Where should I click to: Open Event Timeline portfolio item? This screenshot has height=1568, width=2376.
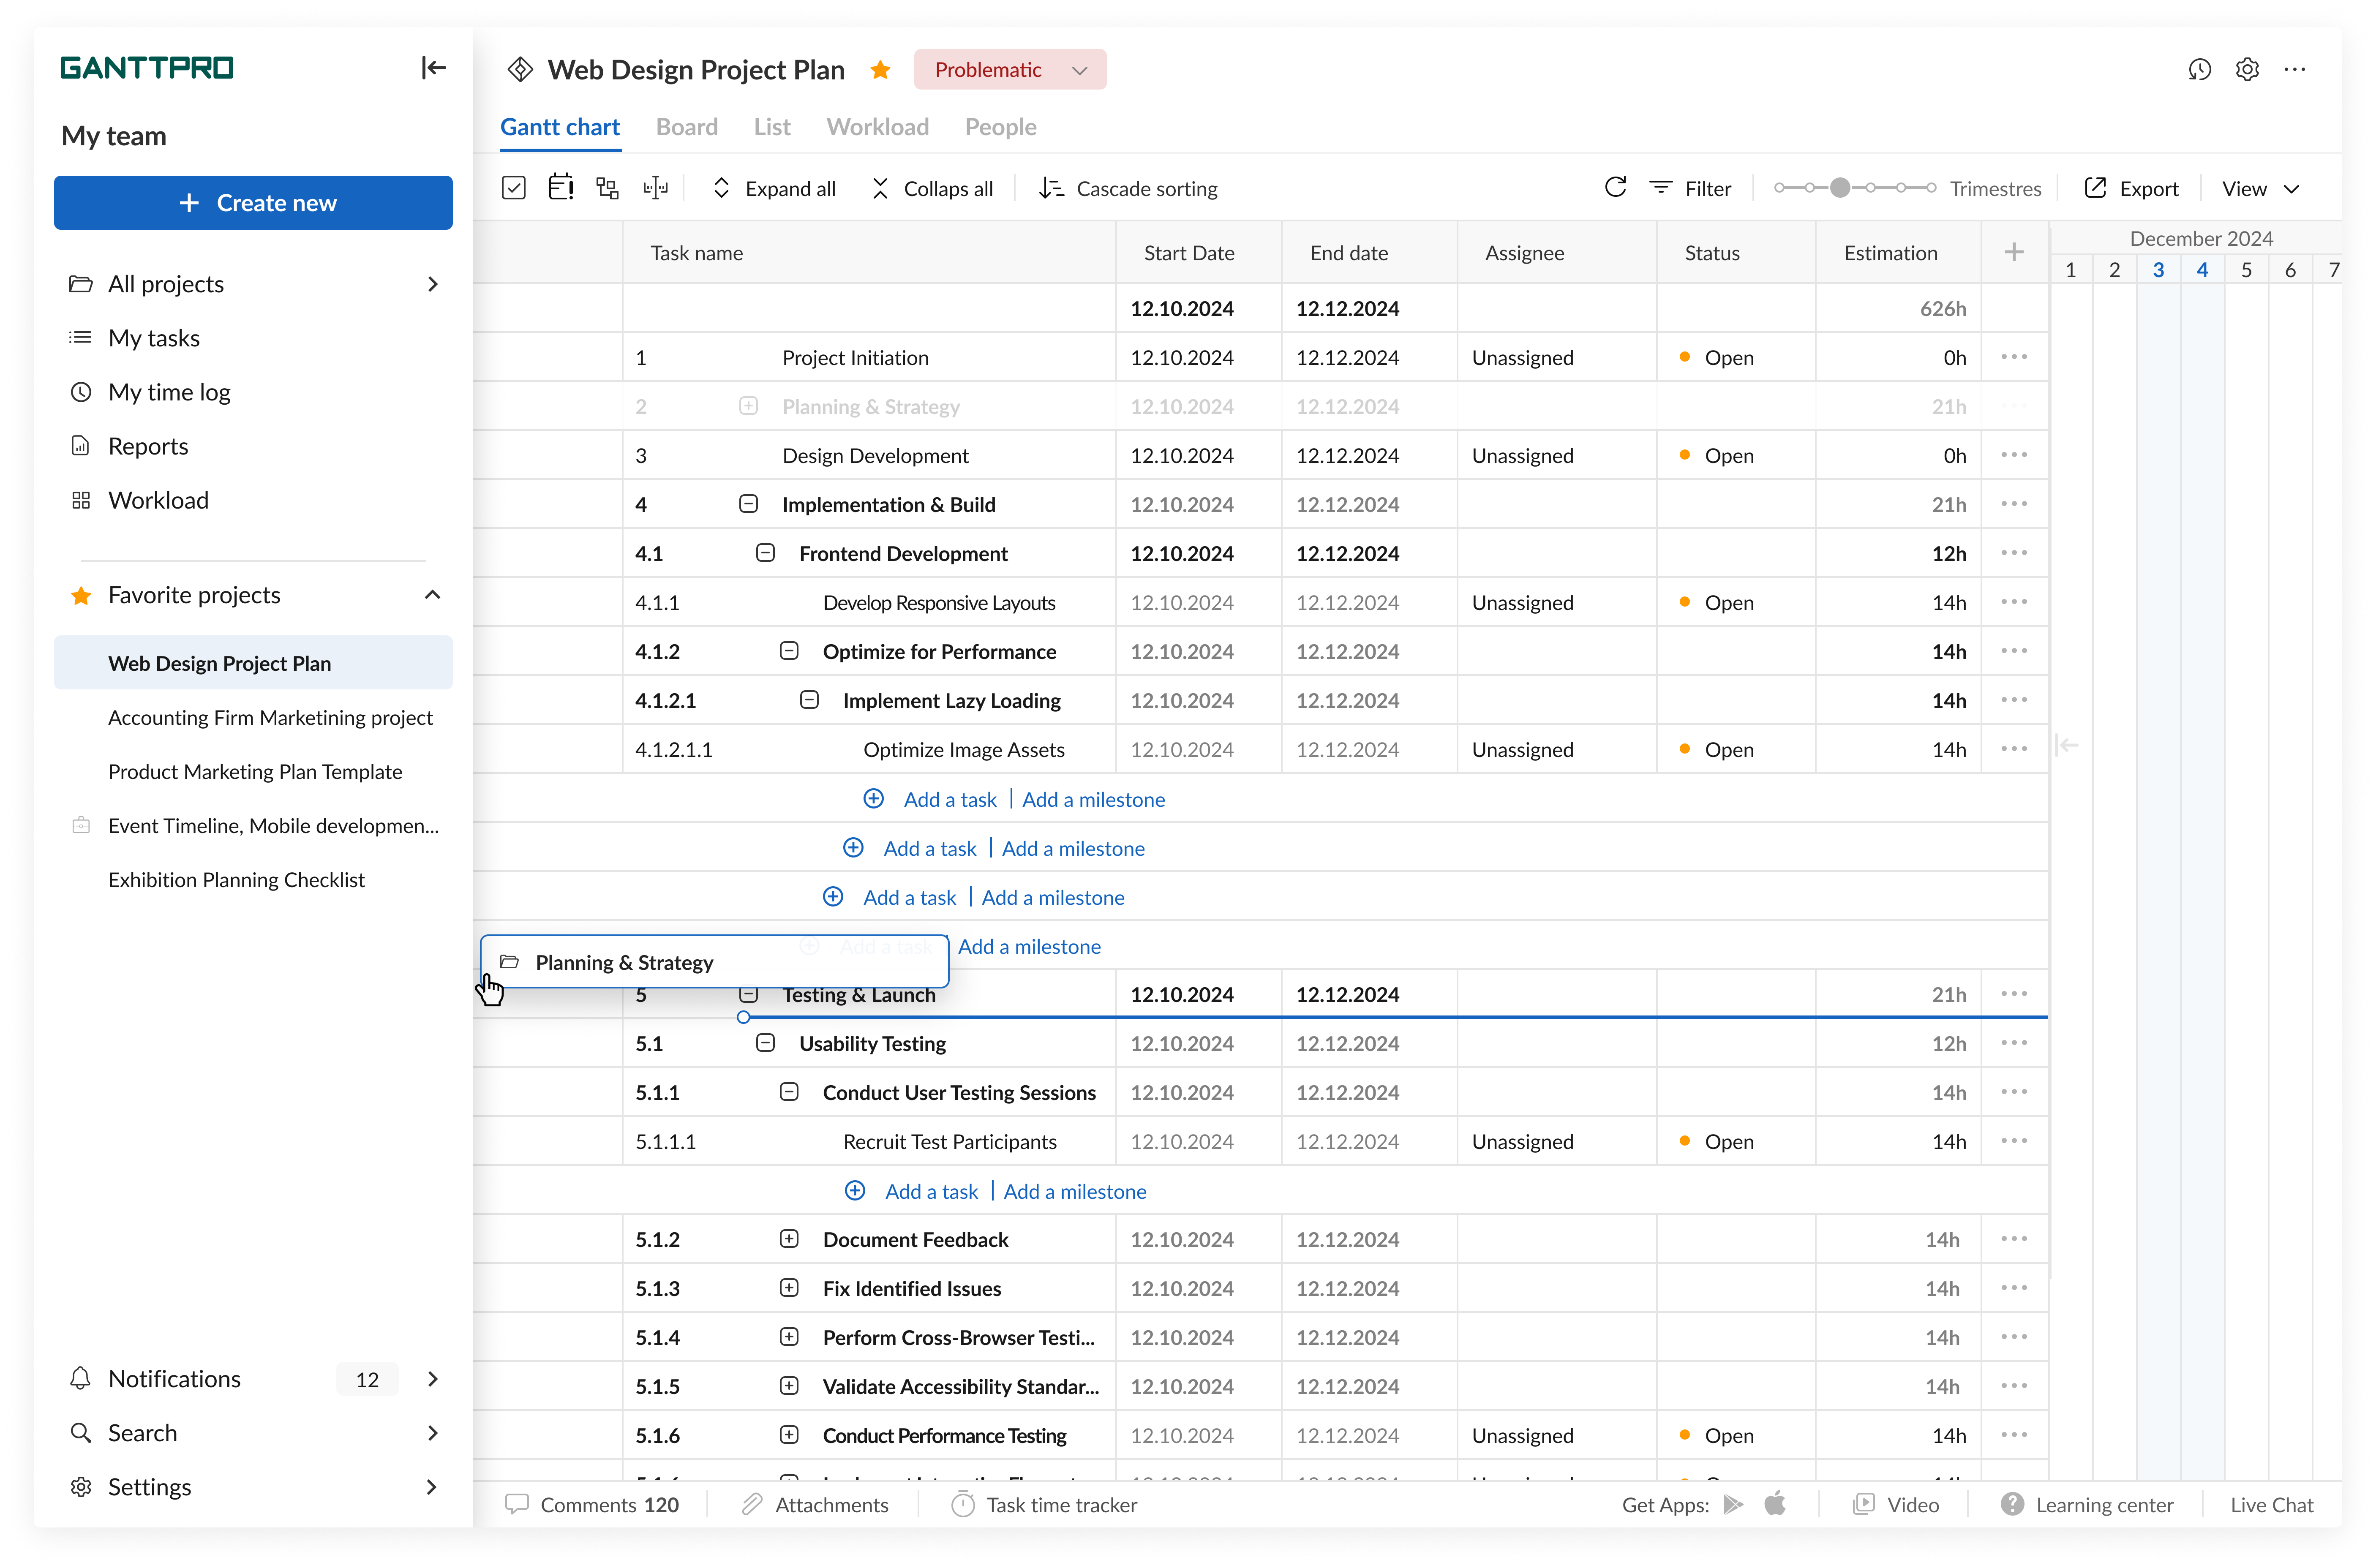pos(273,825)
